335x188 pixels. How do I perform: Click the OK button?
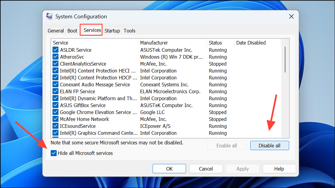169,169
